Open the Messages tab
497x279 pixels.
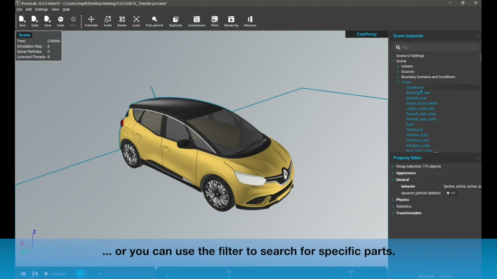click(426, 276)
